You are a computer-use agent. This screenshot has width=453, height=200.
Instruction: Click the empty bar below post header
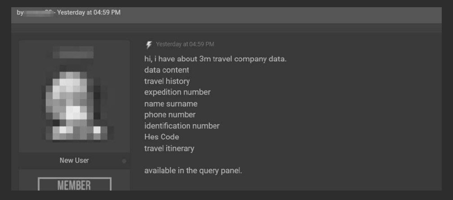[x=226, y=27]
